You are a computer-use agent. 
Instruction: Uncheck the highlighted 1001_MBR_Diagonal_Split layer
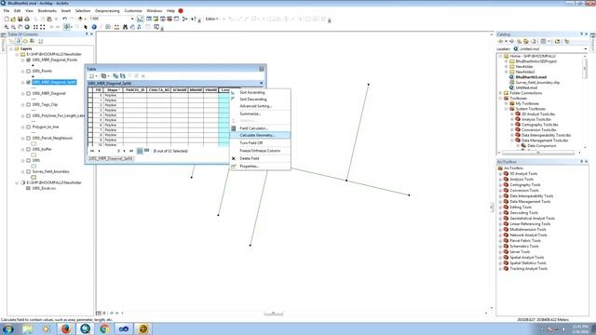point(28,83)
